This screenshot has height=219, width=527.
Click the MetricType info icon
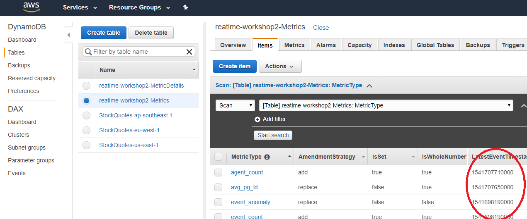267,157
